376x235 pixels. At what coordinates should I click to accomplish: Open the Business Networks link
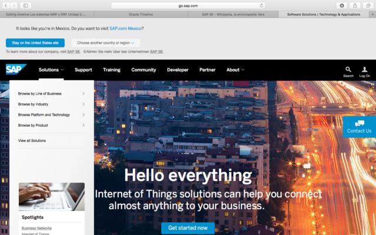tap(36, 228)
